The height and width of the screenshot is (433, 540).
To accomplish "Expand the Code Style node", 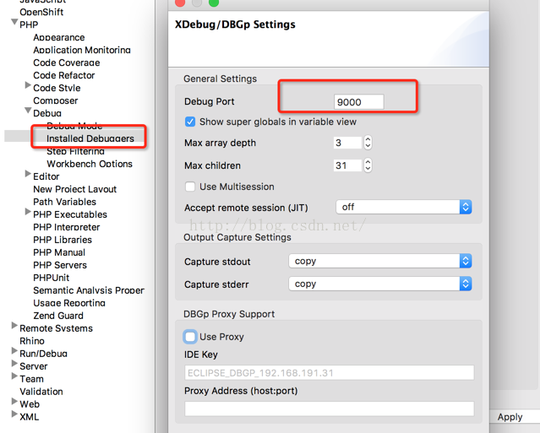I will click(x=28, y=85).
